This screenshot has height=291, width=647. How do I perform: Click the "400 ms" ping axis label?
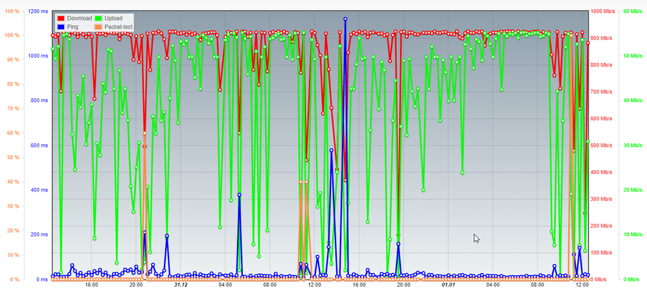tap(40, 190)
